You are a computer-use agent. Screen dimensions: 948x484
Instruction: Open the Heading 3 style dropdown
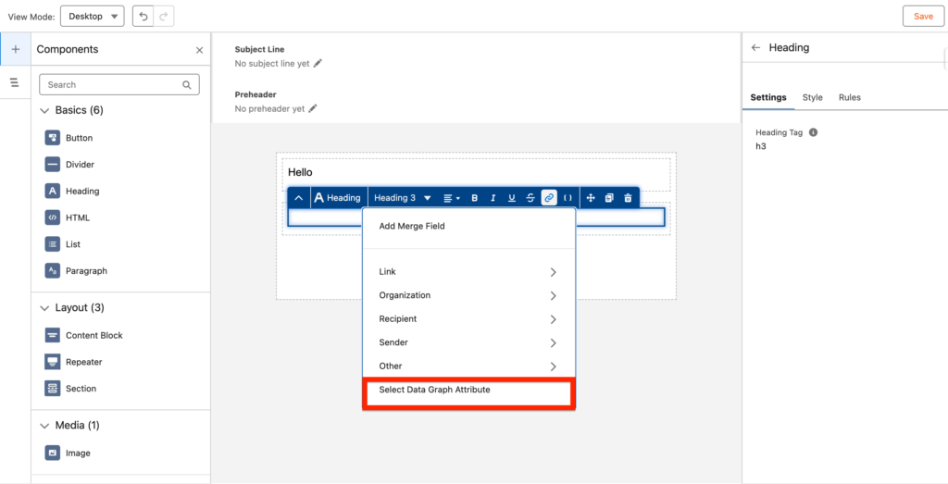(x=402, y=198)
